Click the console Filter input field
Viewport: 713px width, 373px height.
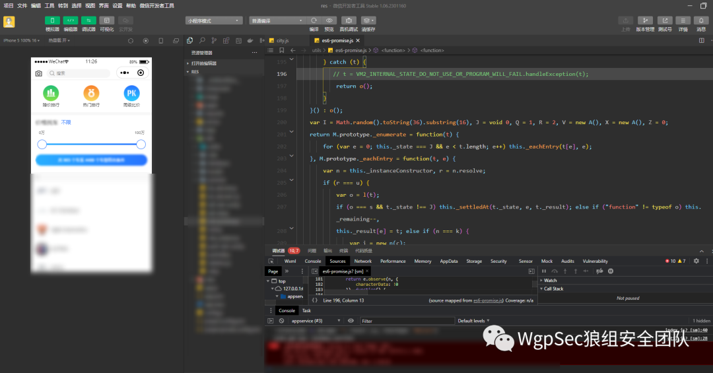point(407,321)
